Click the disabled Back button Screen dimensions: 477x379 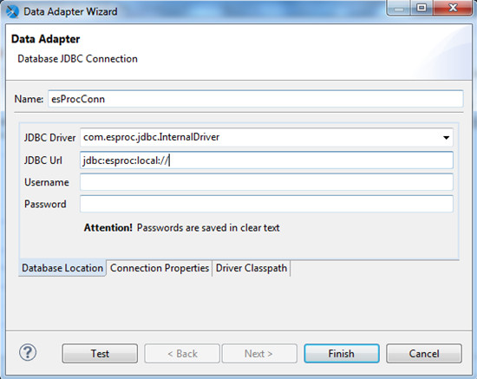pos(182,354)
